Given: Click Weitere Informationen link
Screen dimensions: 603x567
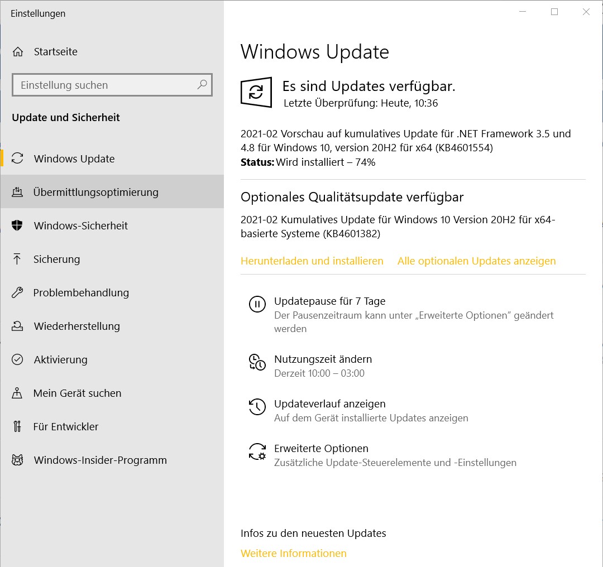Looking at the screenshot, I should coord(294,553).
